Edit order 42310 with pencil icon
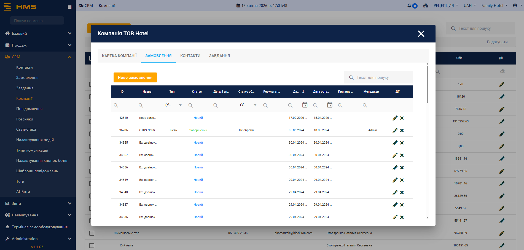 395,118
